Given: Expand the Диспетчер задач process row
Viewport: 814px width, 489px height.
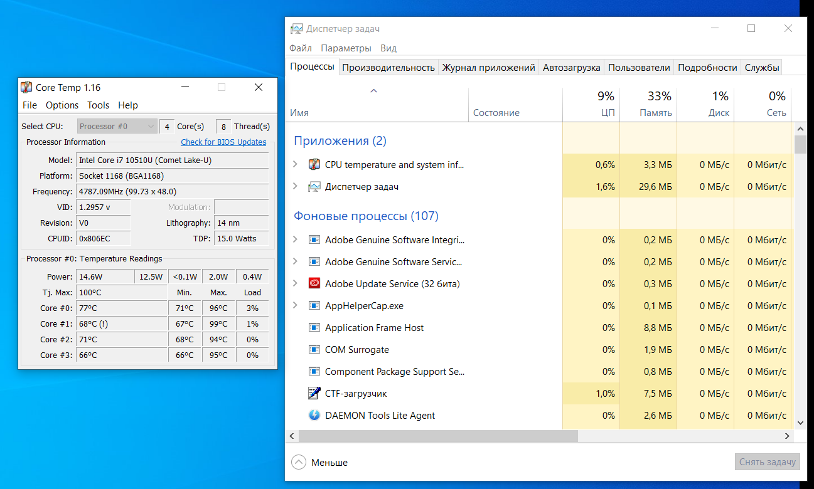Looking at the screenshot, I should (296, 187).
